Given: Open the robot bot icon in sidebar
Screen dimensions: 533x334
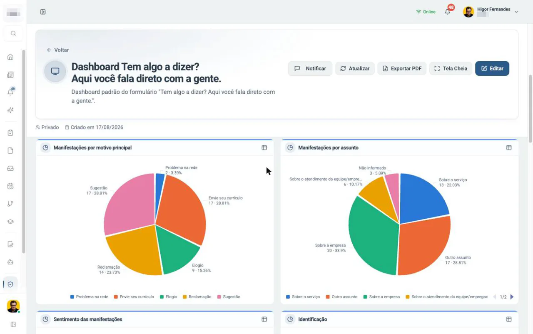Looking at the screenshot, I should [10, 262].
